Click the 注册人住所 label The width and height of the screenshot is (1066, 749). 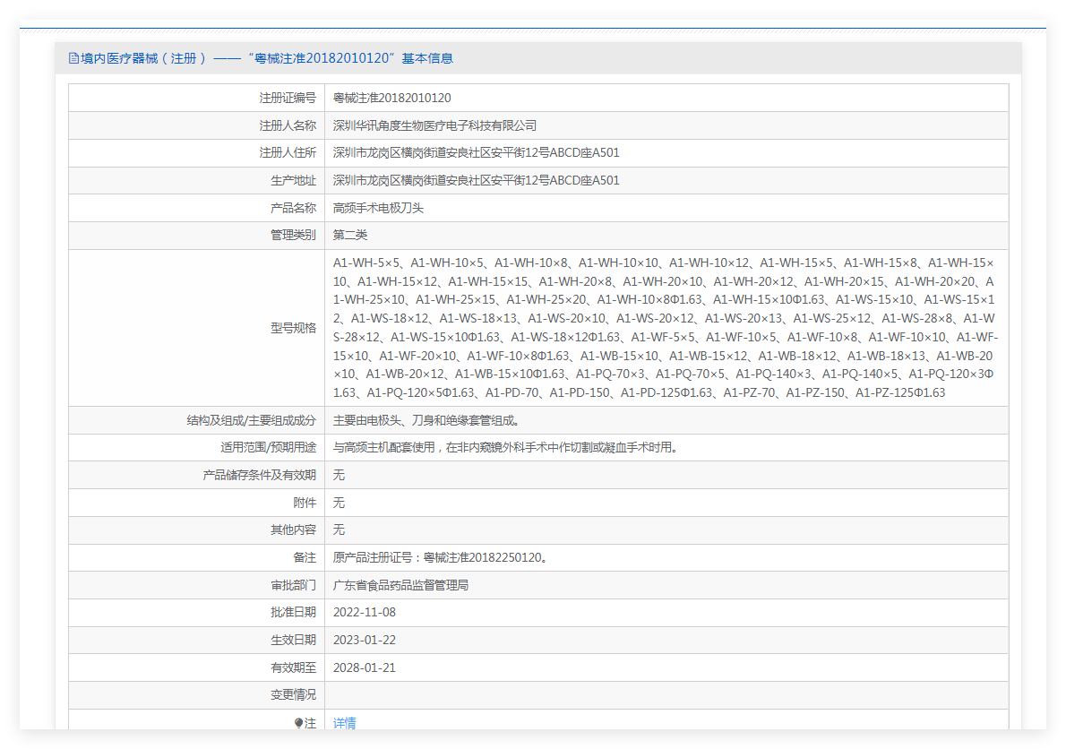pyautogui.click(x=288, y=153)
